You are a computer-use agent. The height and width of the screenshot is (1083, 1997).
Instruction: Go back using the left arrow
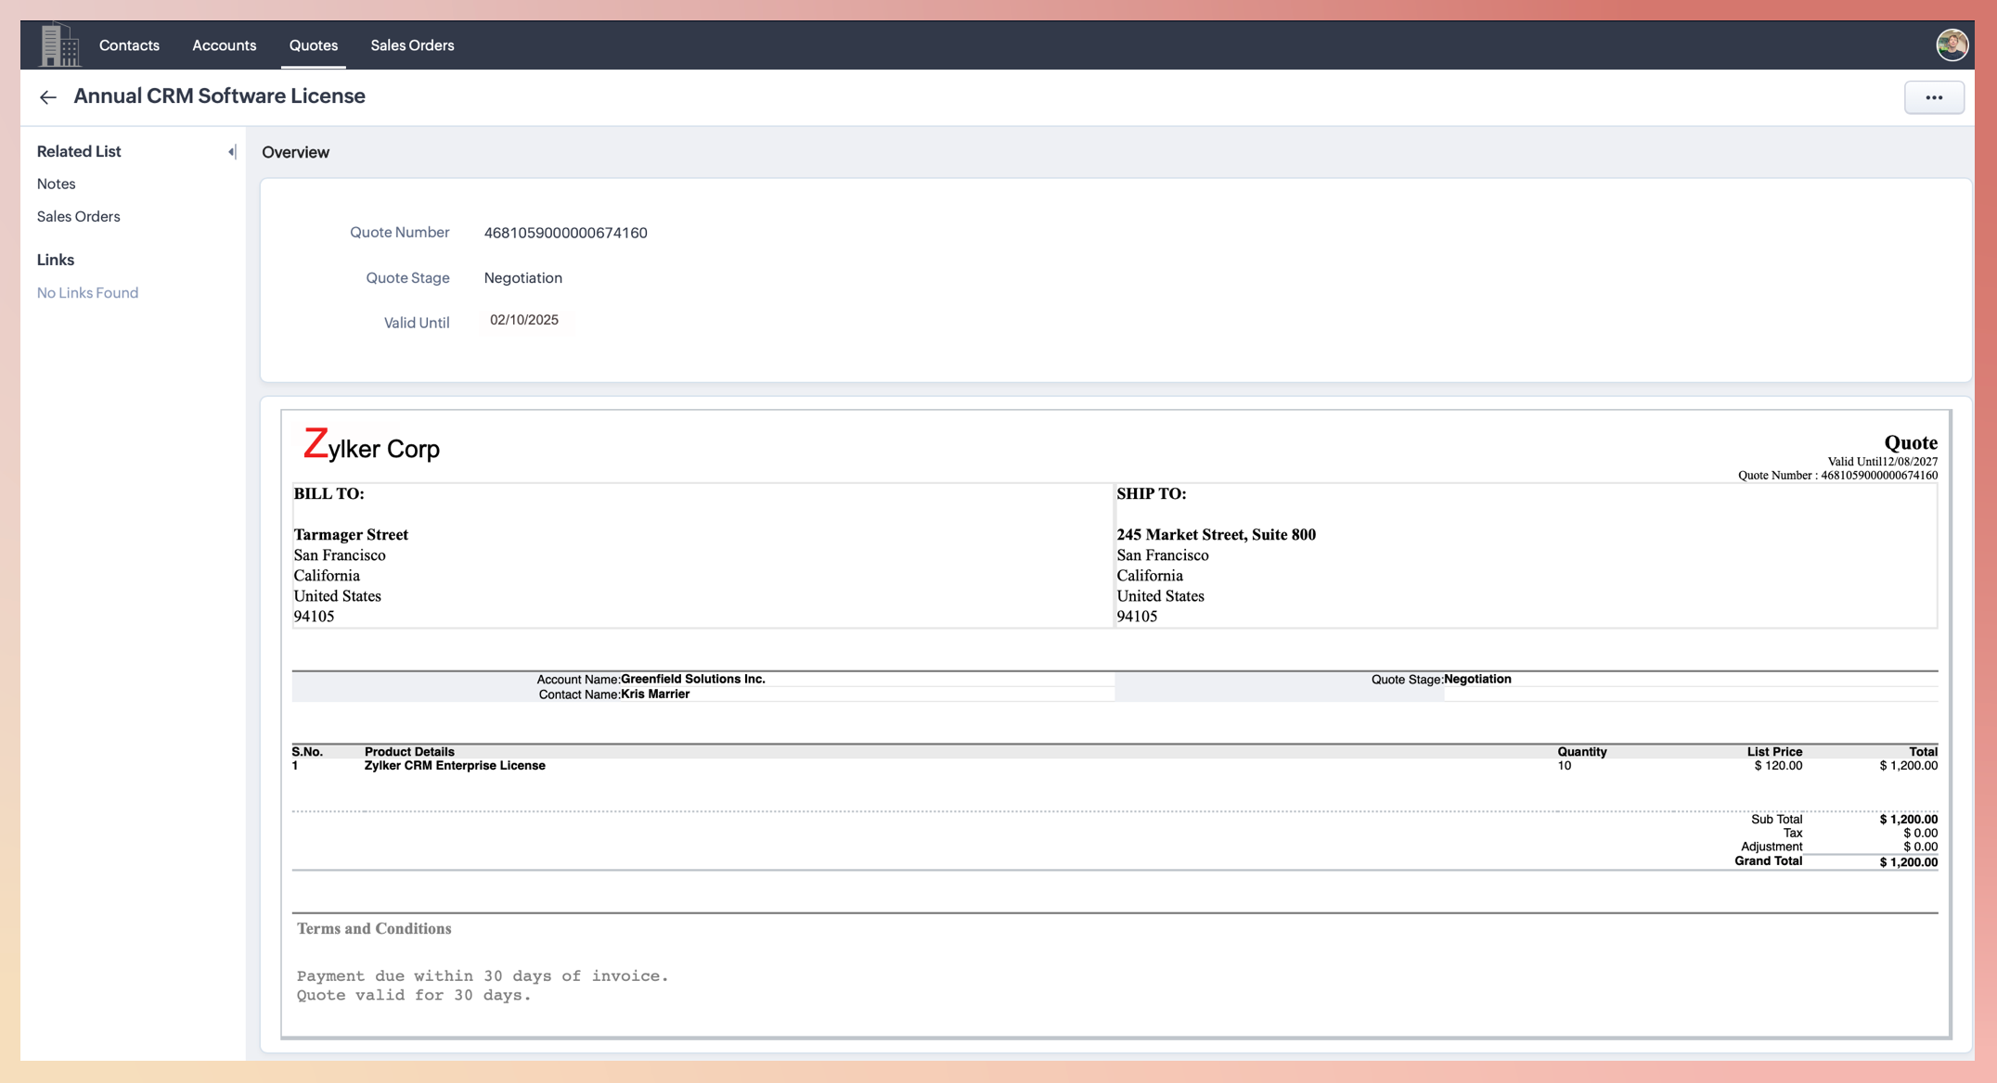click(48, 97)
